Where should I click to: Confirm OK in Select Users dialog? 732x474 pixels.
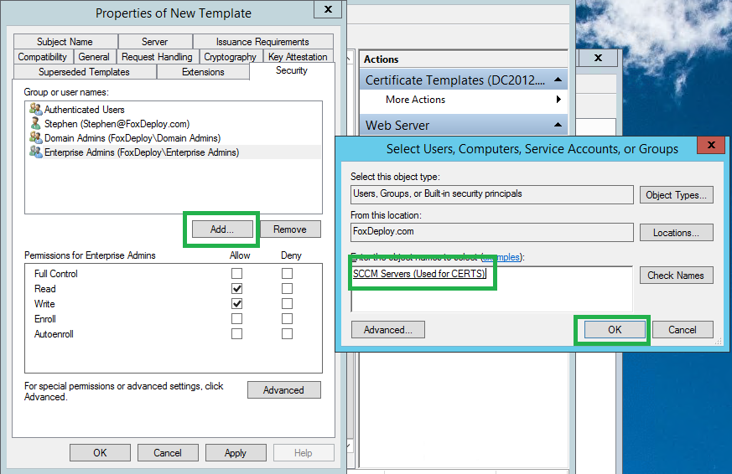tap(615, 329)
